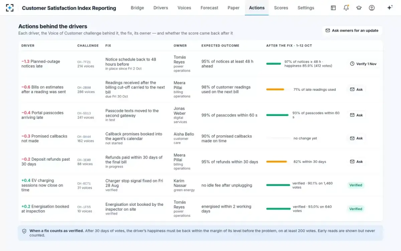401x251 pixels.
Task: Click outcome no idle fee after unplugging
Action: (227, 185)
